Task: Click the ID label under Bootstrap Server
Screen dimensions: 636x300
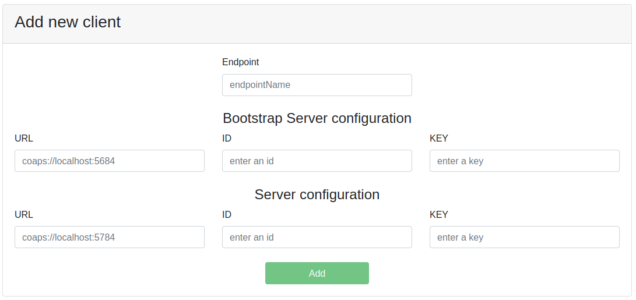Action: point(227,138)
